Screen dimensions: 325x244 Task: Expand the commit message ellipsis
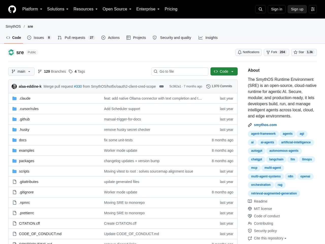click(161, 86)
